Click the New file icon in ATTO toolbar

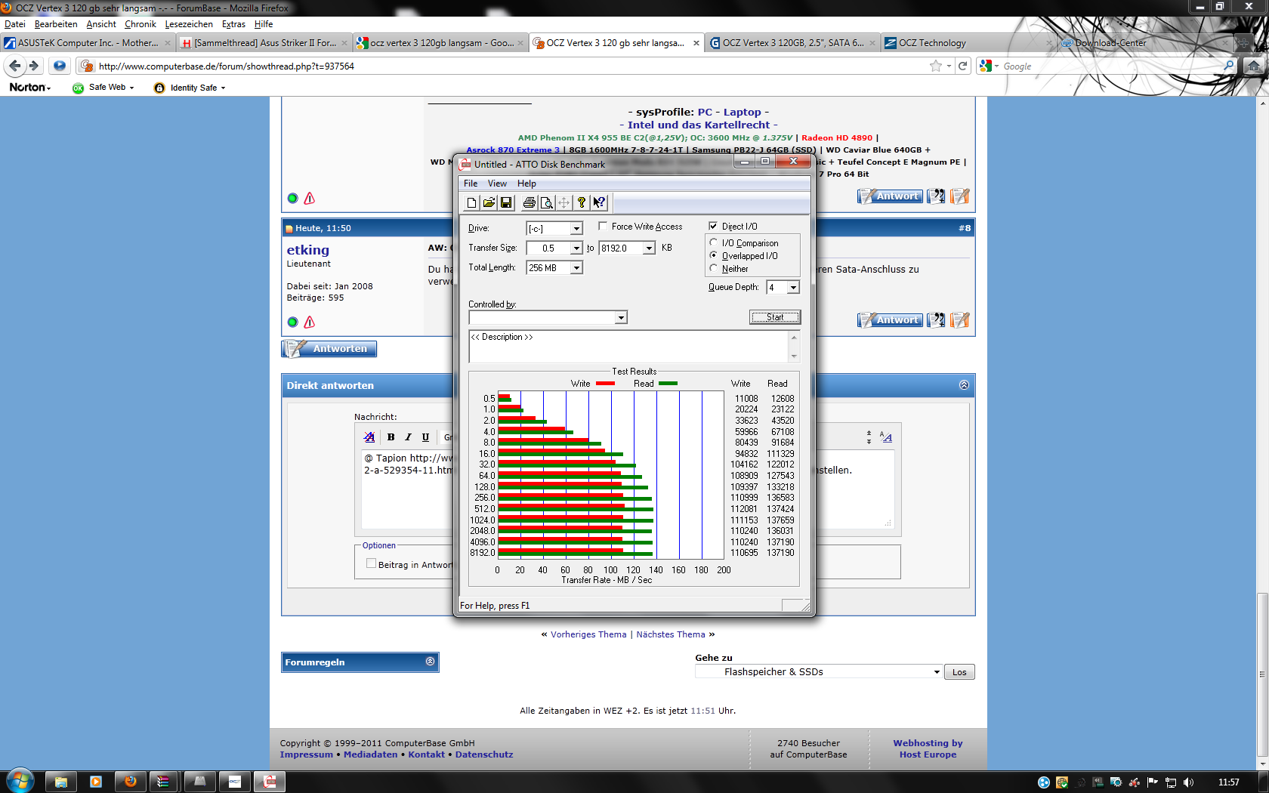point(471,202)
